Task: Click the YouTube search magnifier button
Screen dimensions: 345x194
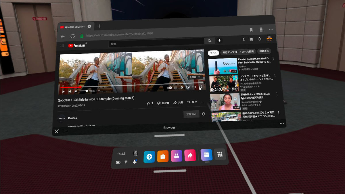Action: click(210, 41)
